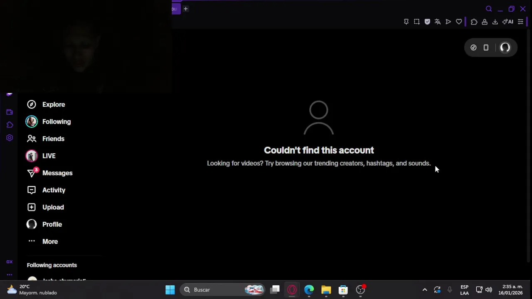Click the send/play arrow toolbar icon

(448, 22)
